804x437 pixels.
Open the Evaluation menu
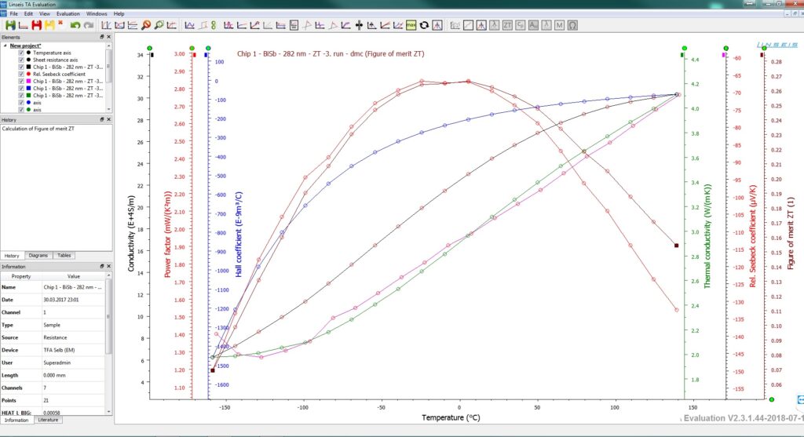coord(68,14)
